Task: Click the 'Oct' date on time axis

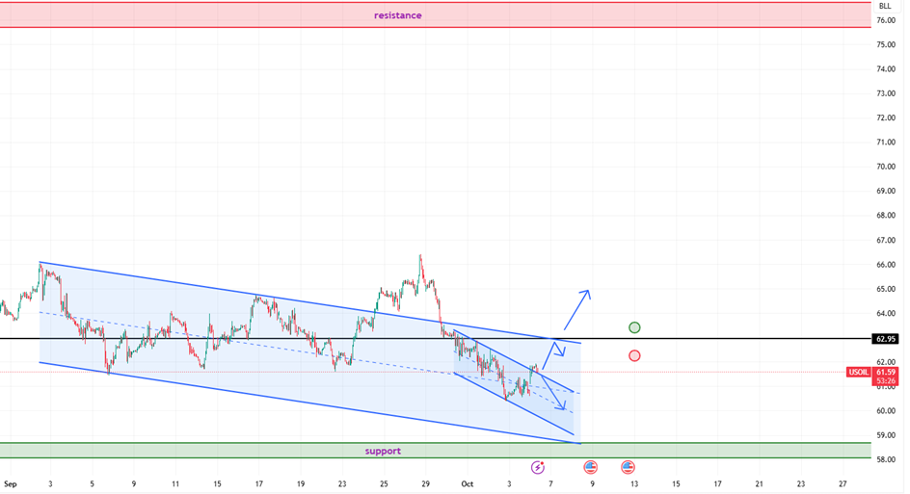Action: pyautogui.click(x=468, y=483)
